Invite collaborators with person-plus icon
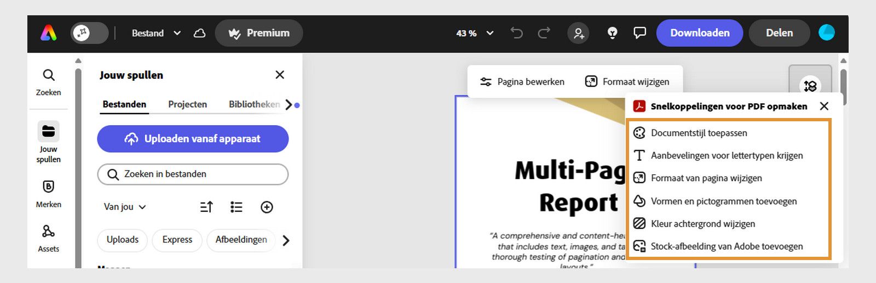This screenshot has width=876, height=283. tap(578, 33)
